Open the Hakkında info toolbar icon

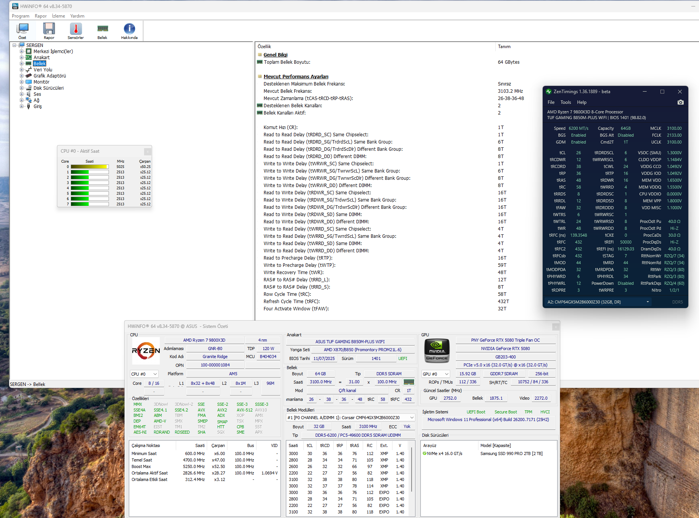tap(129, 31)
